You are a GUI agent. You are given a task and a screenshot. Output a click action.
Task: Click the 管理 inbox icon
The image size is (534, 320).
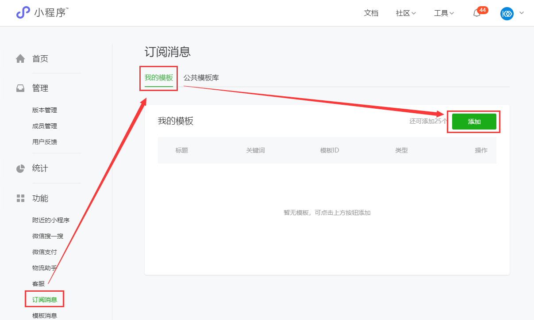pyautogui.click(x=20, y=88)
